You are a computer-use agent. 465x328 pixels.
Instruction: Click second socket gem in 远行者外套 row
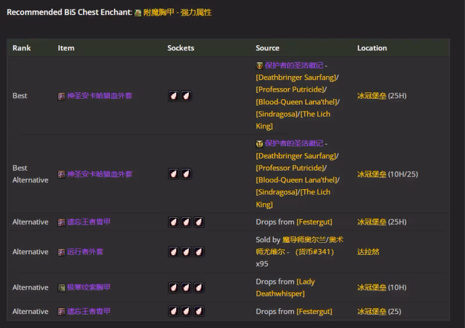pyautogui.click(x=186, y=252)
